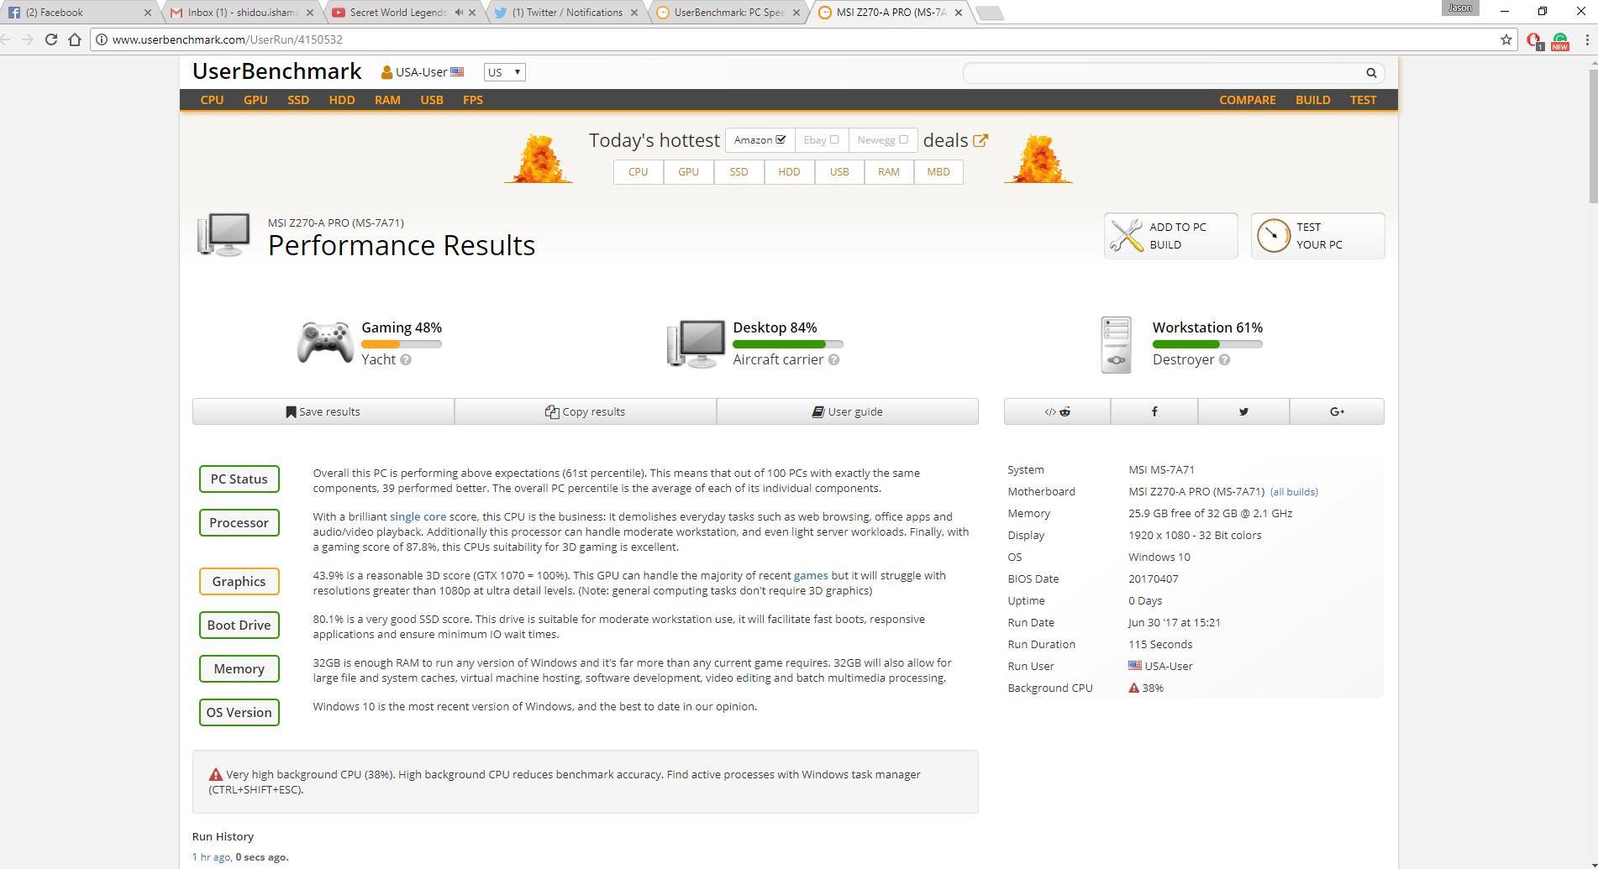Image resolution: width=1598 pixels, height=869 pixels.
Task: Click the HDD deals button
Action: 789,172
